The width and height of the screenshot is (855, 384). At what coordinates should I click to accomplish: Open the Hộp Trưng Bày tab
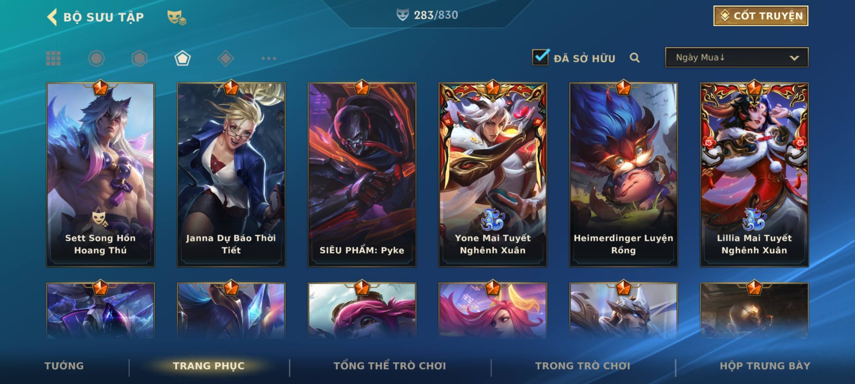pyautogui.click(x=765, y=366)
